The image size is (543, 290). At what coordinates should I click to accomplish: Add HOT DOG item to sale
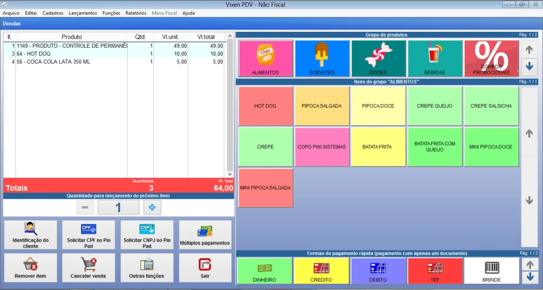[265, 106]
